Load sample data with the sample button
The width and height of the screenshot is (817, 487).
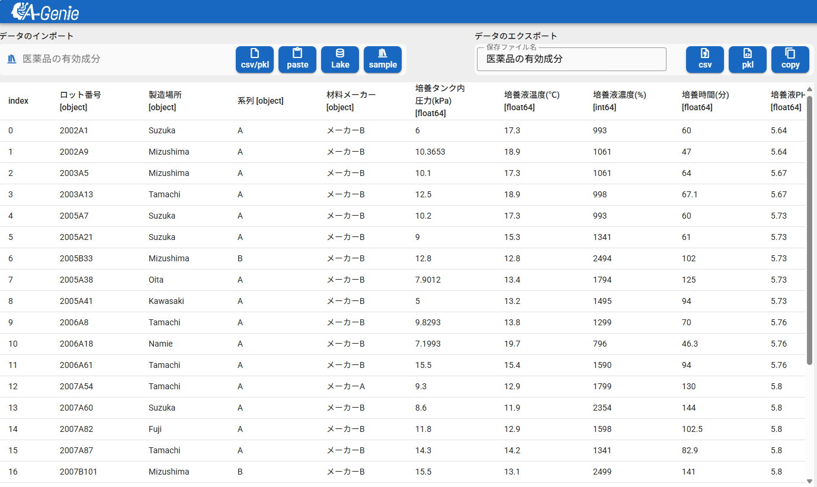[x=383, y=59]
